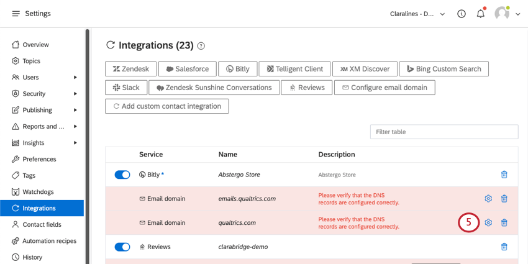The image size is (528, 264).
Task: Click the Tags label icon in sidebar
Action: point(16,175)
